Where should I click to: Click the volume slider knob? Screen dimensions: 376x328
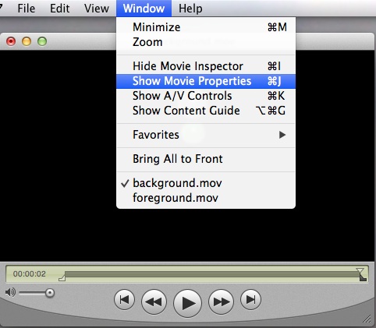pyautogui.click(x=49, y=293)
